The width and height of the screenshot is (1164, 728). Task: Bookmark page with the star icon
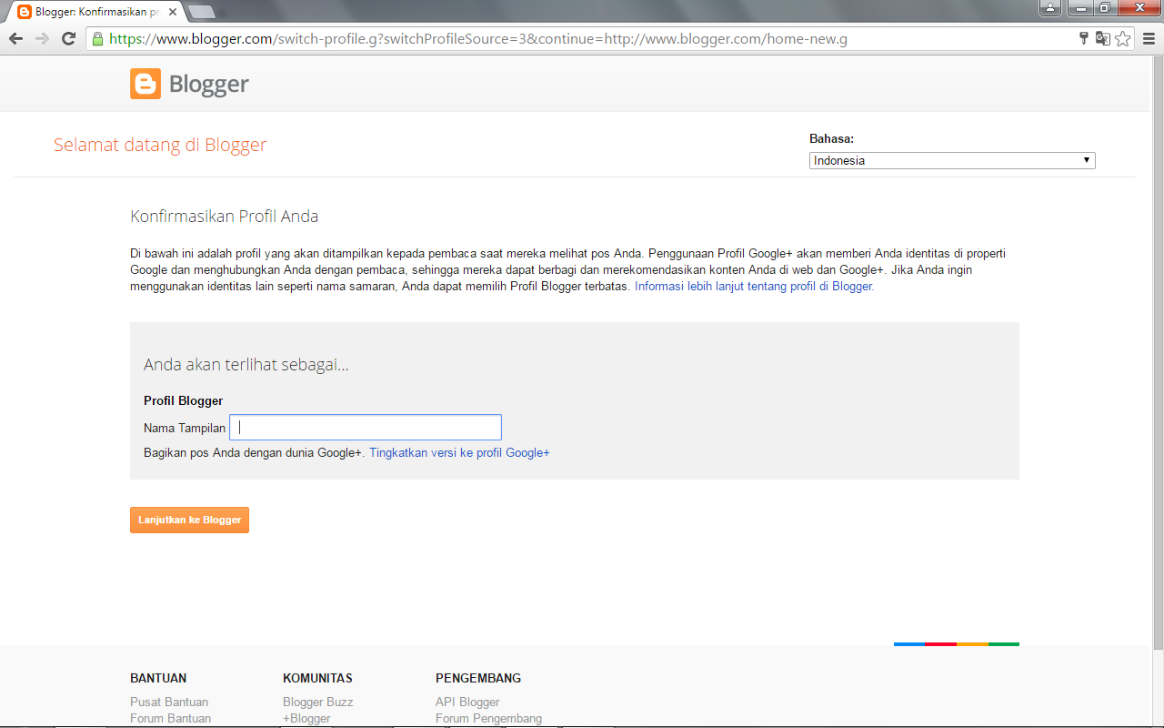(1123, 38)
